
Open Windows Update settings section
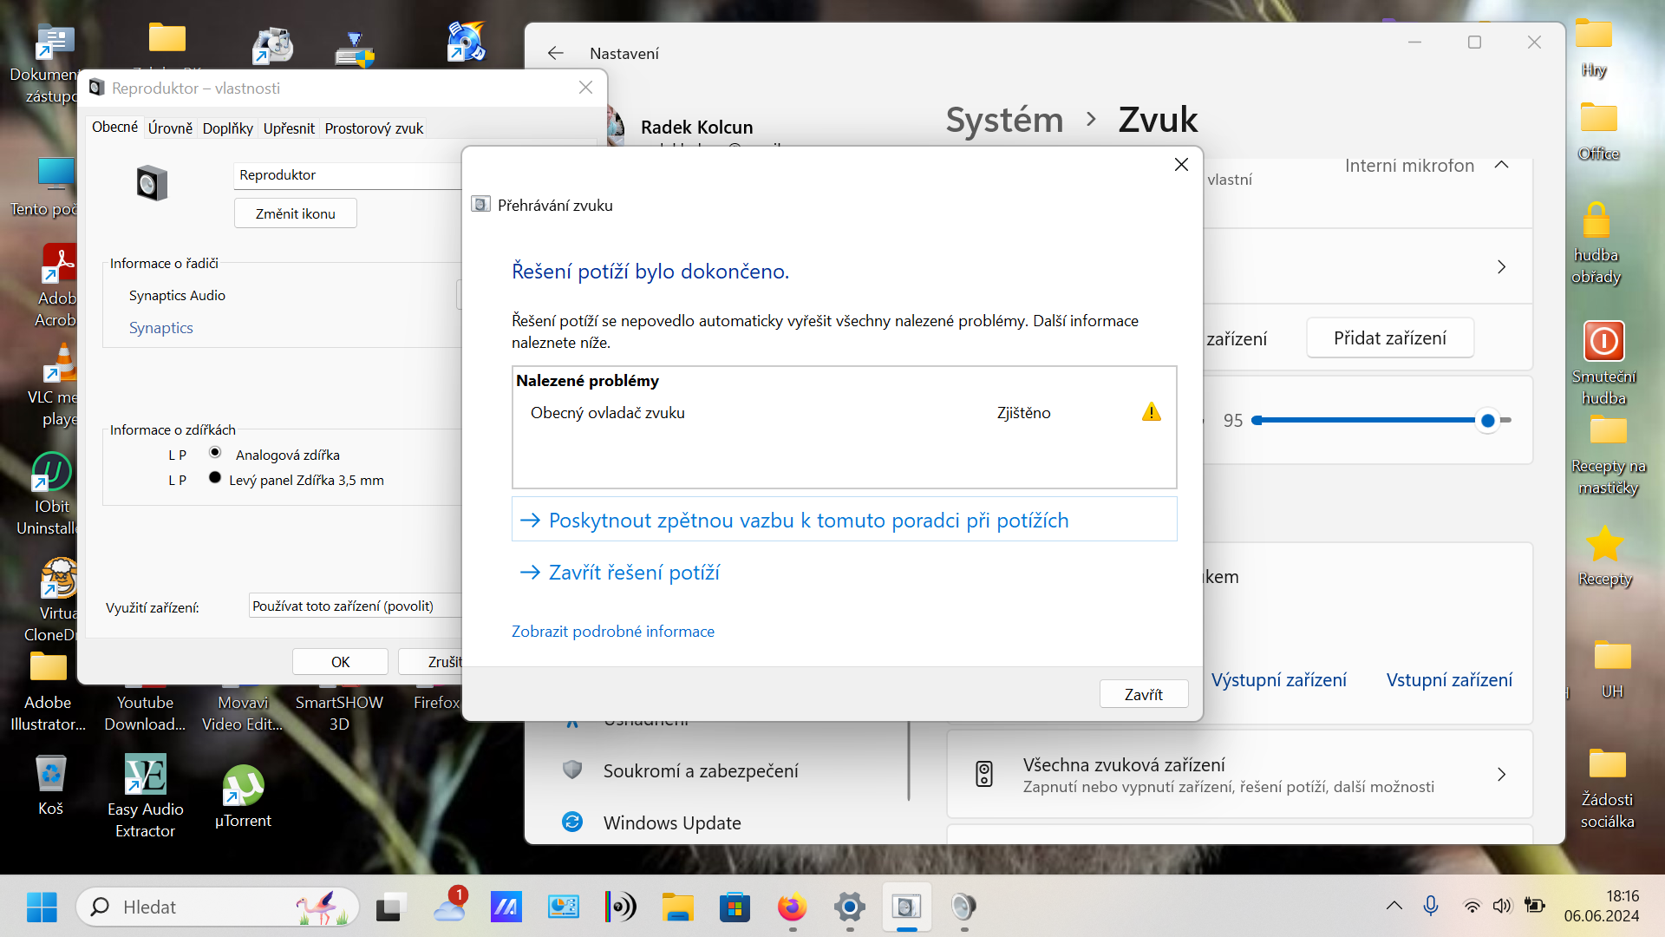[671, 822]
